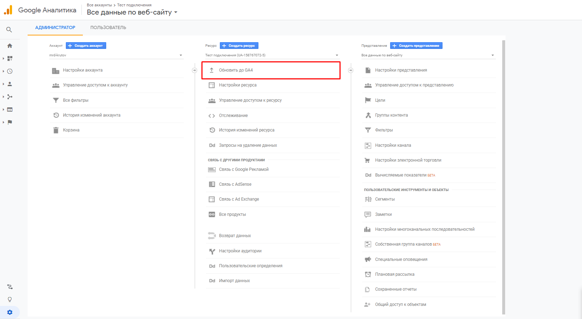Open the Audience person icon in sidebar
The width and height of the screenshot is (582, 319).
[x=10, y=84]
